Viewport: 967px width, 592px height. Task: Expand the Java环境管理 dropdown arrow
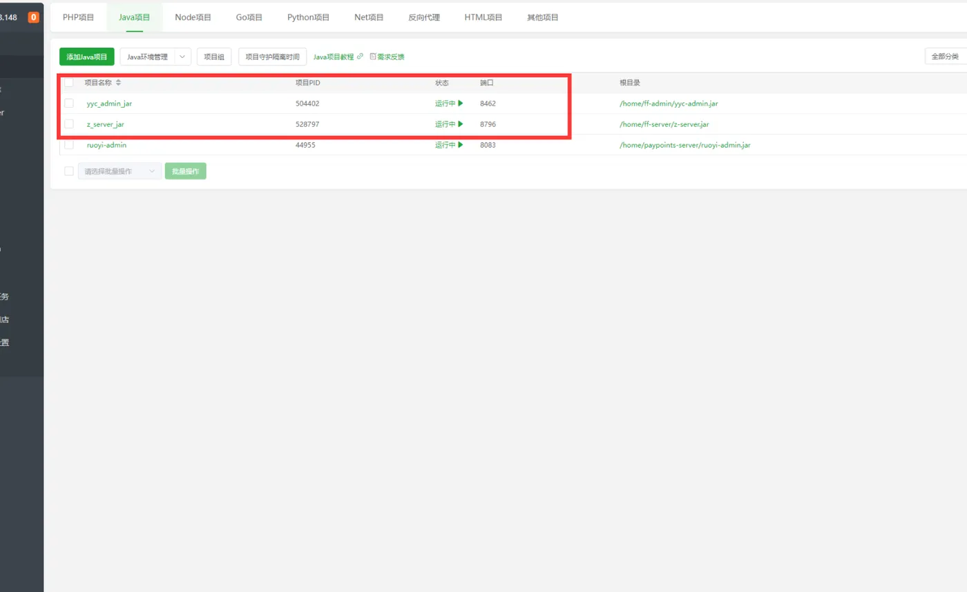click(183, 57)
